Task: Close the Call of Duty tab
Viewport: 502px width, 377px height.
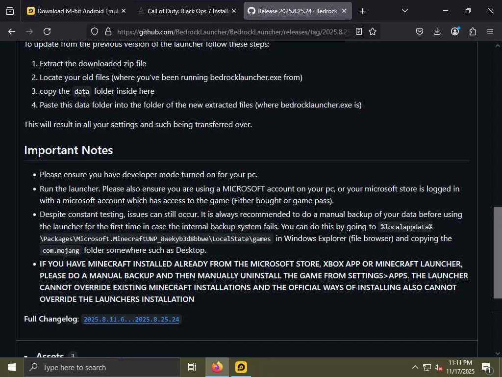Action: 234,11
